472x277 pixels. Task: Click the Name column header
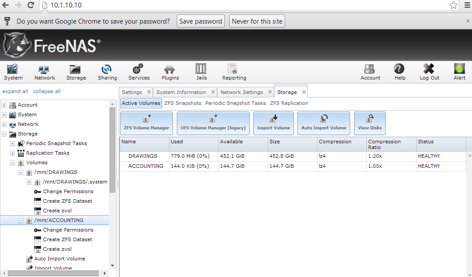145,144
